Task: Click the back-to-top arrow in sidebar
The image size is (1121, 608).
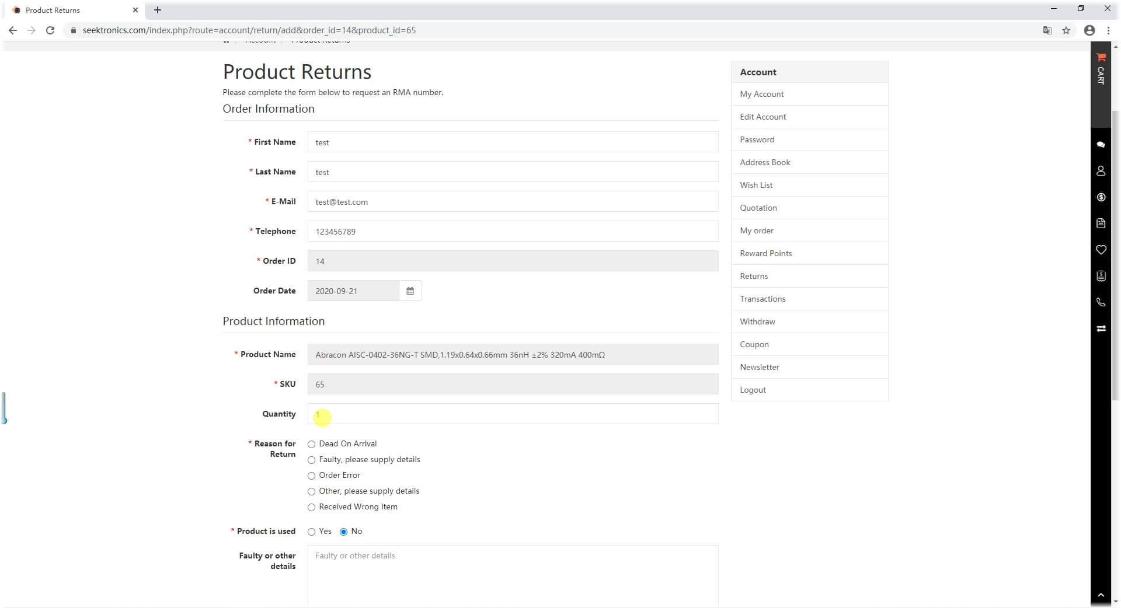Action: click(1101, 595)
